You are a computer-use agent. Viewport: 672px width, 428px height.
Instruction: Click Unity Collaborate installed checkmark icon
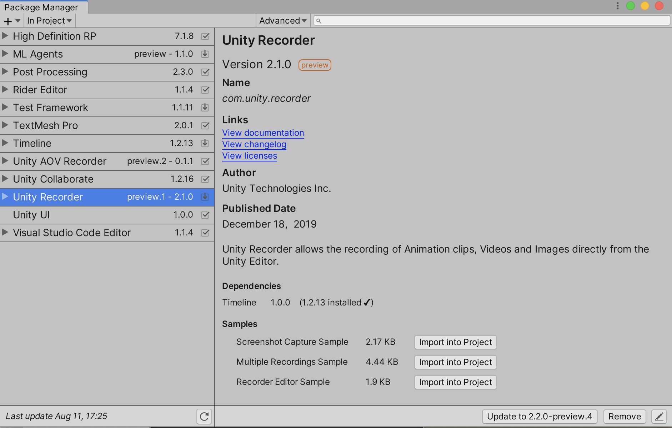205,179
